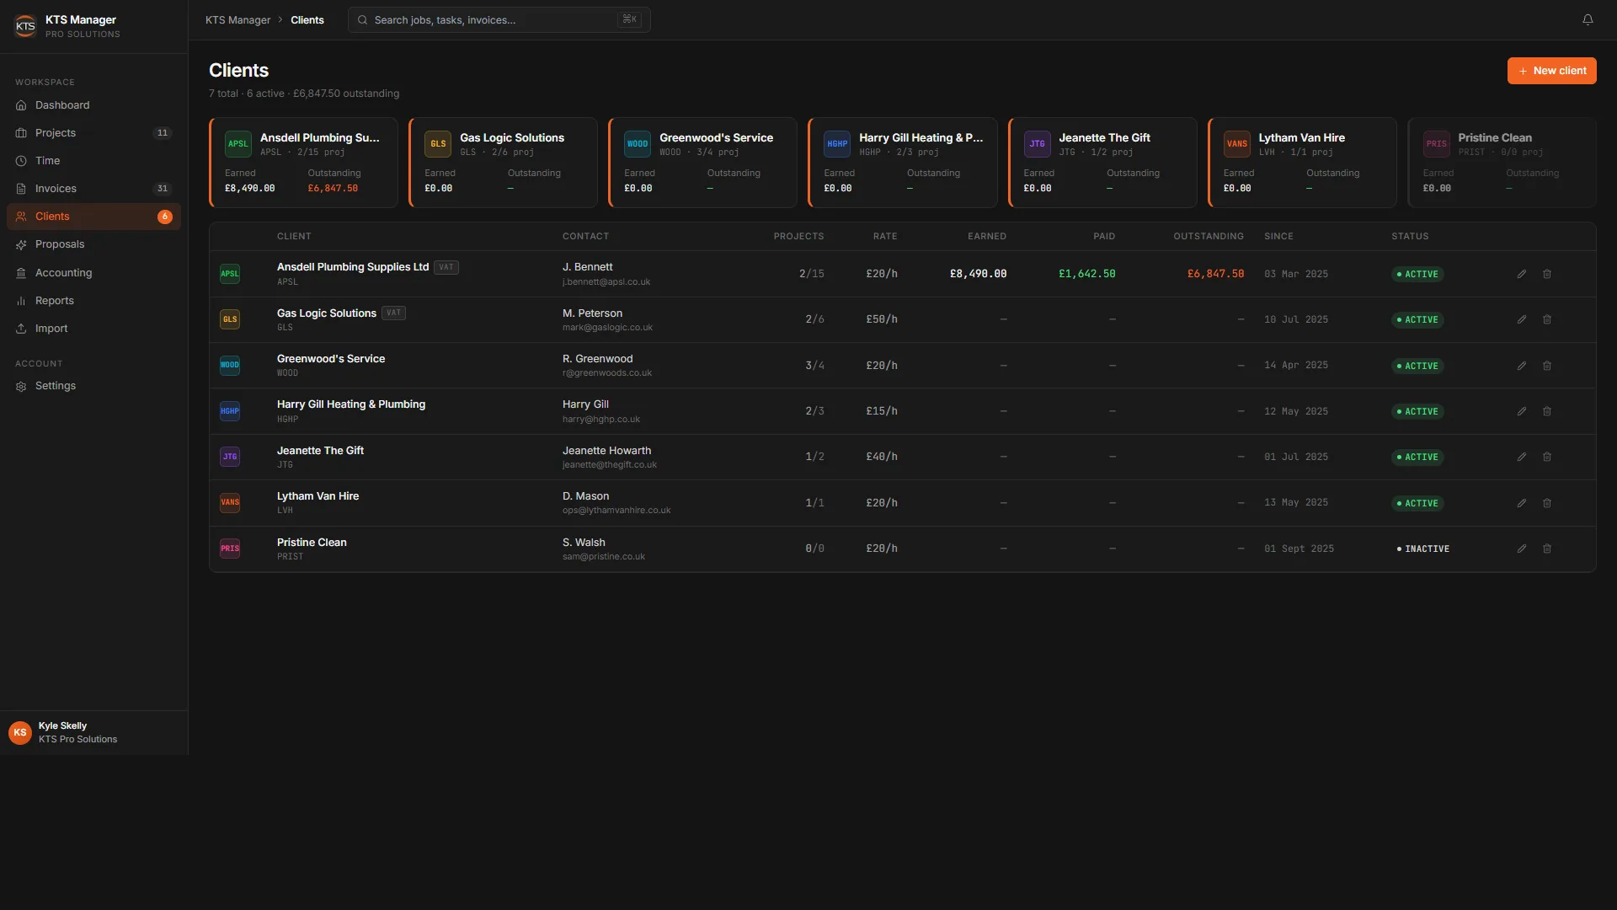Open the Import page

coord(93,329)
